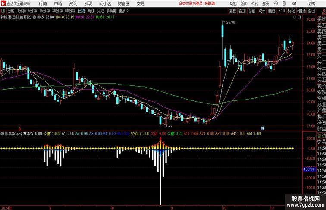Image resolution: width=326 pixels, height=210 pixels.
Task: Click the 返回 back button
Action: click(x=311, y=11)
